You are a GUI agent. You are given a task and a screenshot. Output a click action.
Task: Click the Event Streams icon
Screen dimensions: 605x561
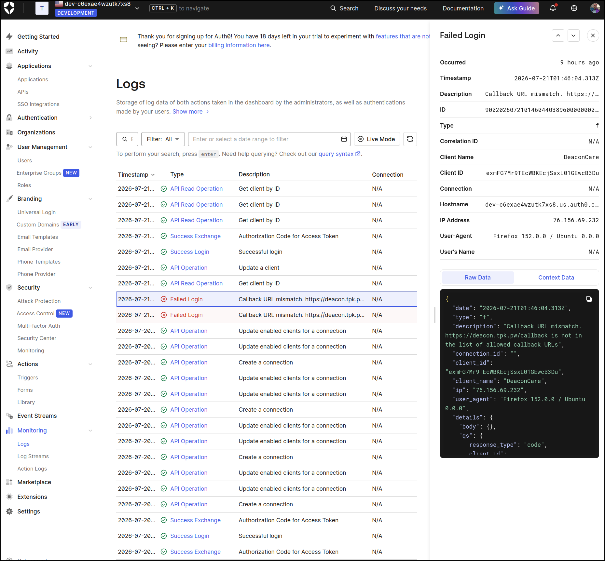click(9, 416)
